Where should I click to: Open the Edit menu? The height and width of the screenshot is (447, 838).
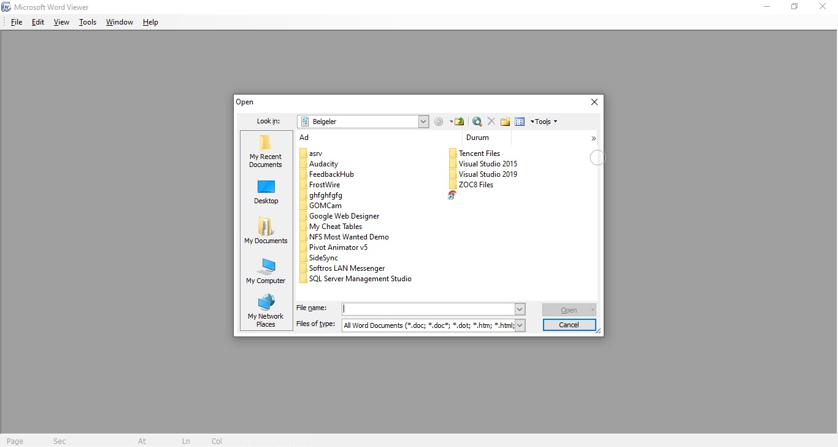[x=38, y=22]
